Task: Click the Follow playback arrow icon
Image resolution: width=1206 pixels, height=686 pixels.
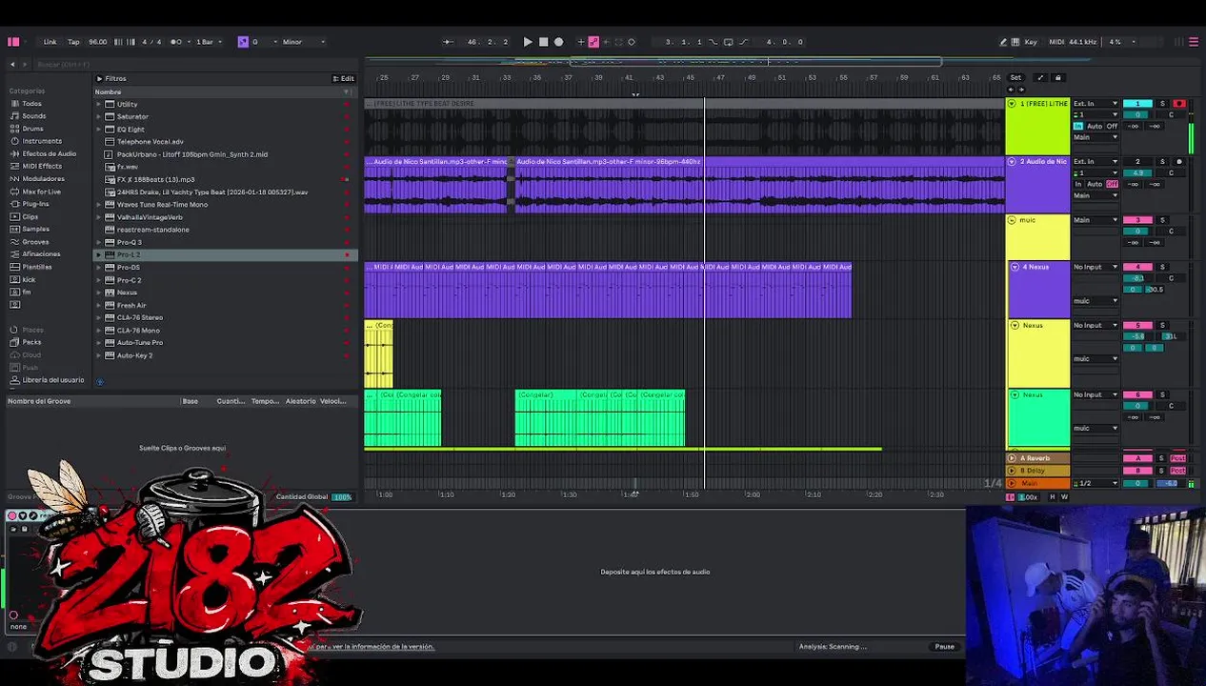Action: coord(448,42)
